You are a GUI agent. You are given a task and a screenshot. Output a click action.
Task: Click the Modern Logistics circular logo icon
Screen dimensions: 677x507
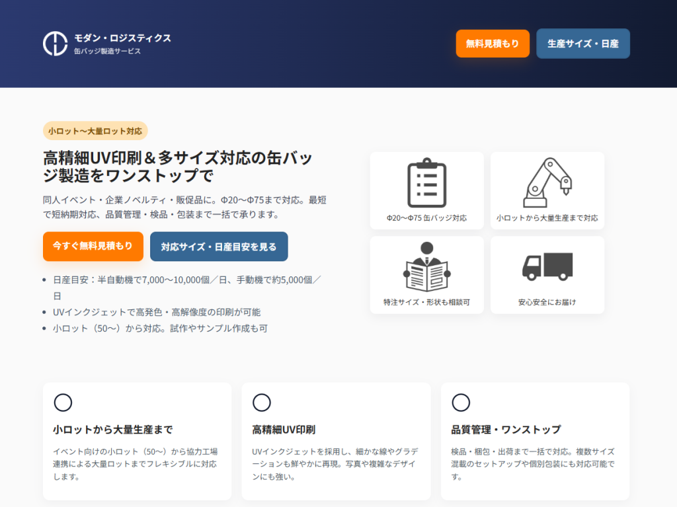(56, 44)
